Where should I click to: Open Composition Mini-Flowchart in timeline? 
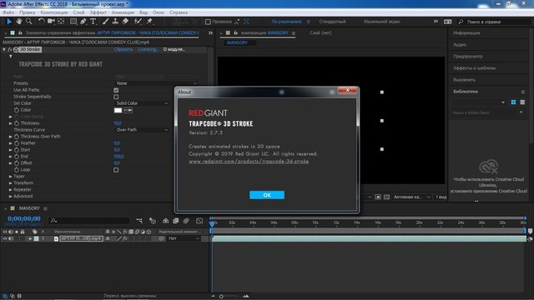[139, 221]
